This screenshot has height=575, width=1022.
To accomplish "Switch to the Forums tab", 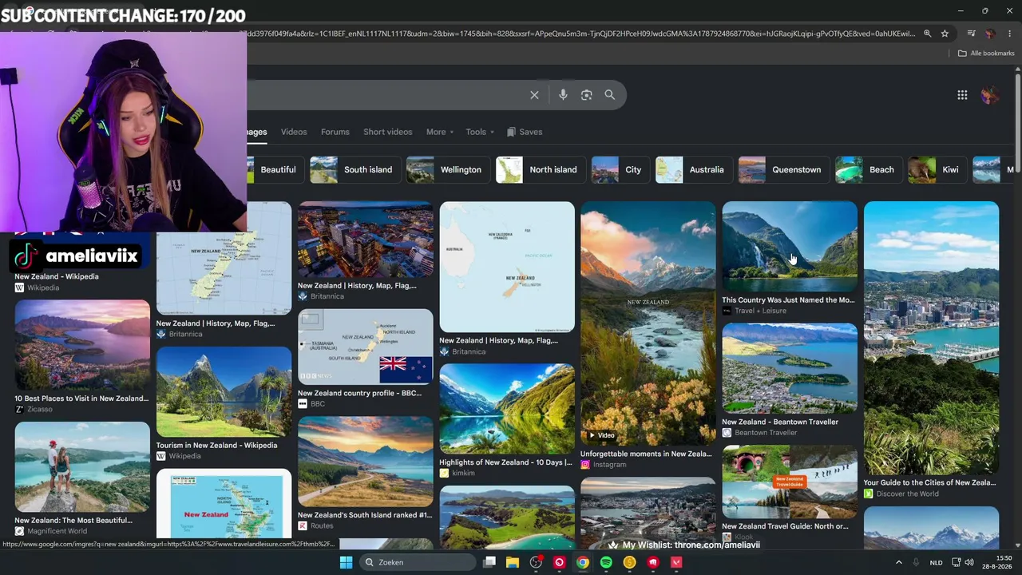I will click(335, 132).
